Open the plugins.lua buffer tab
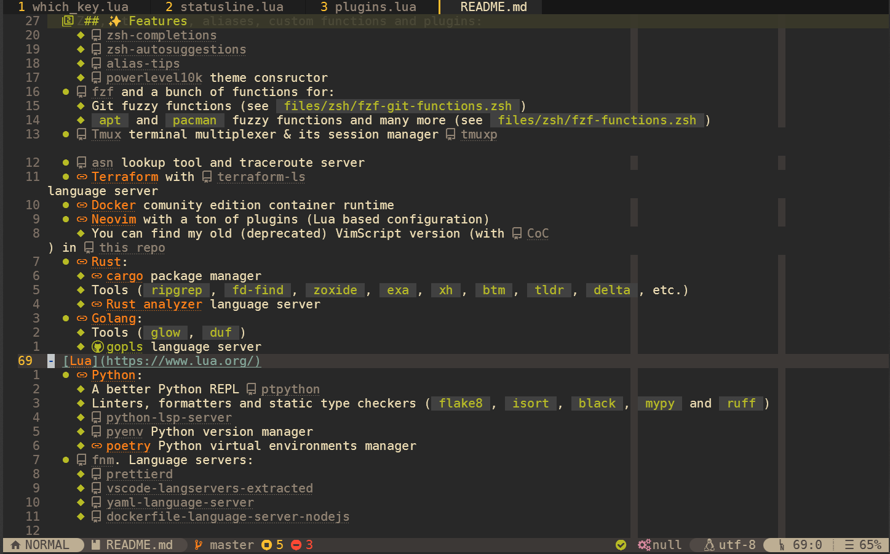Image resolution: width=890 pixels, height=554 pixels. coord(368,7)
